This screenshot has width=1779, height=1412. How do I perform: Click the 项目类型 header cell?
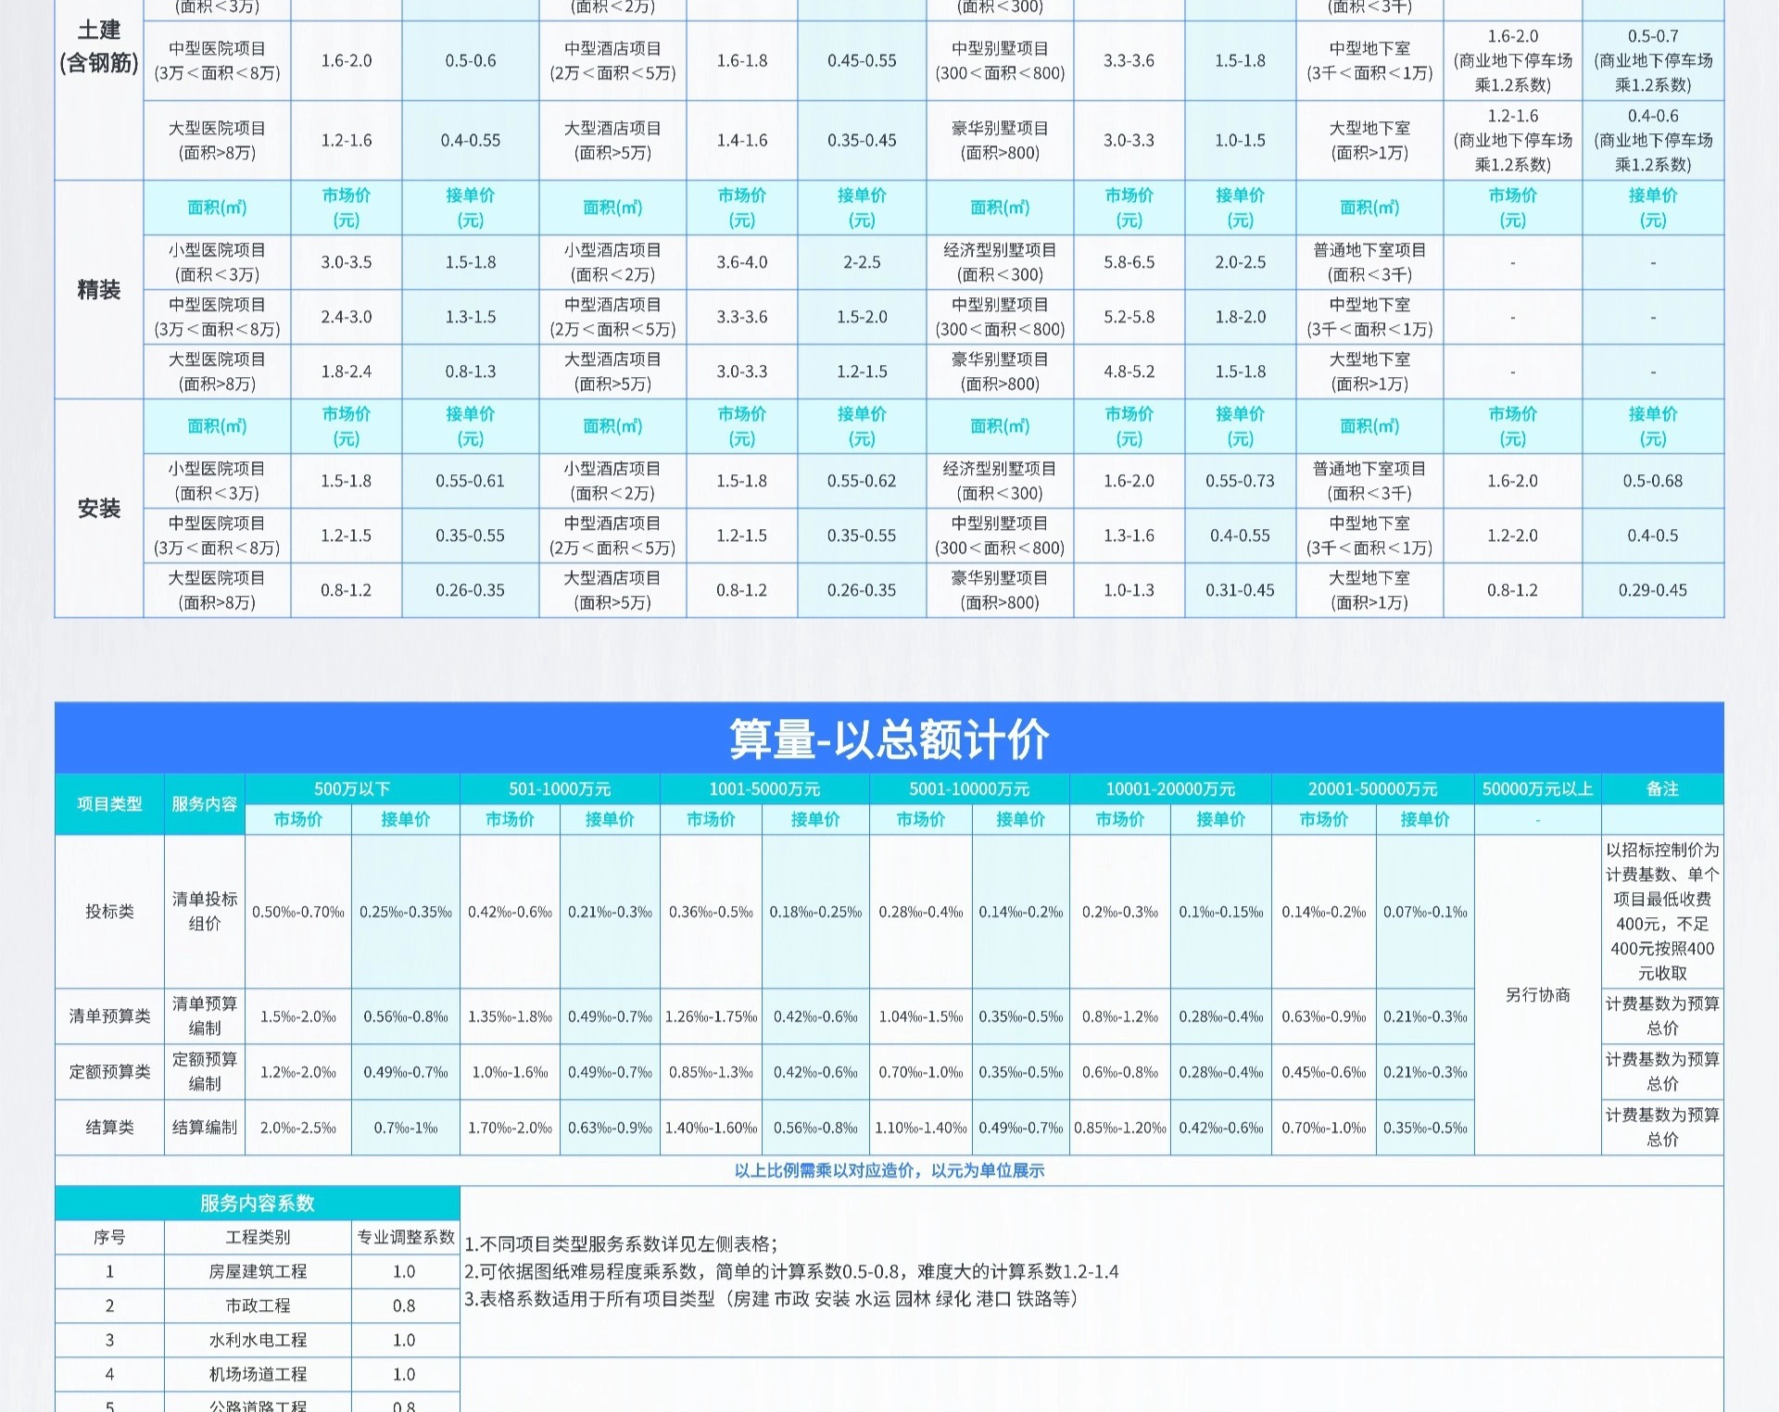click(x=109, y=804)
